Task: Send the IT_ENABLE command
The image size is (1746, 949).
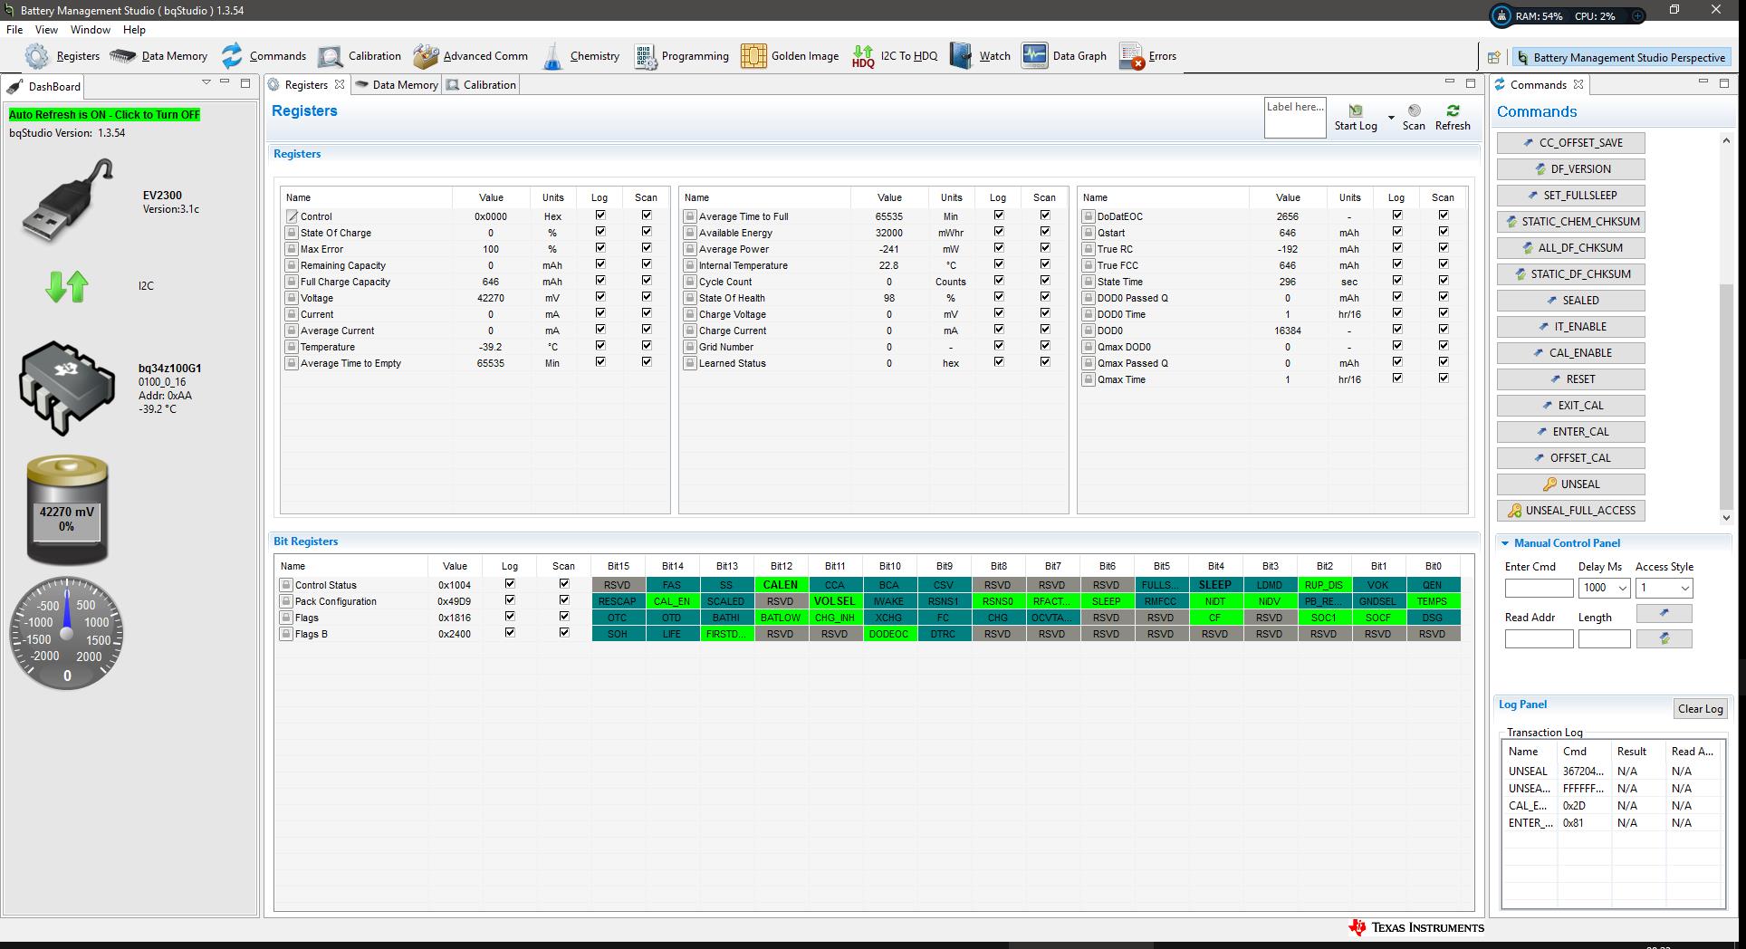Action: [x=1570, y=327]
